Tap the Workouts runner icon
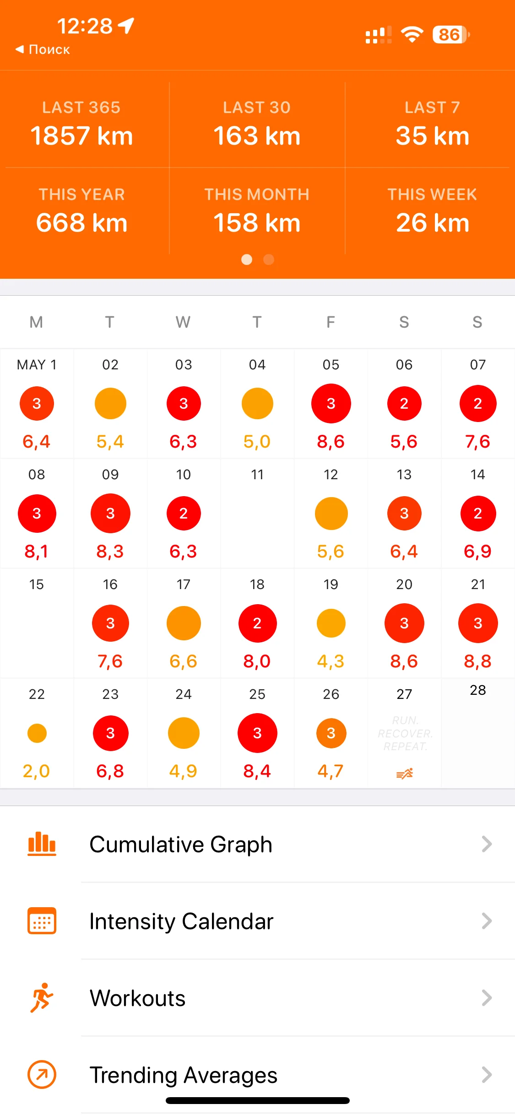515x1115 pixels. coord(42,998)
